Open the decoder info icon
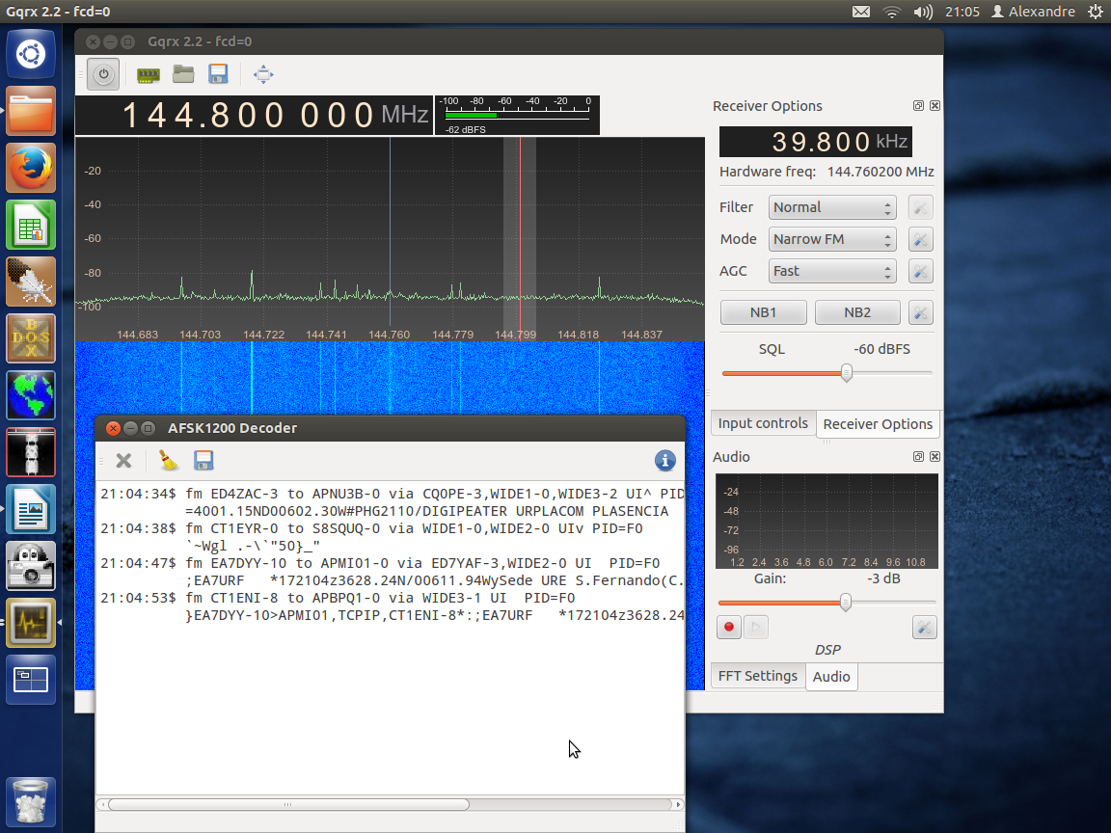 click(x=664, y=461)
